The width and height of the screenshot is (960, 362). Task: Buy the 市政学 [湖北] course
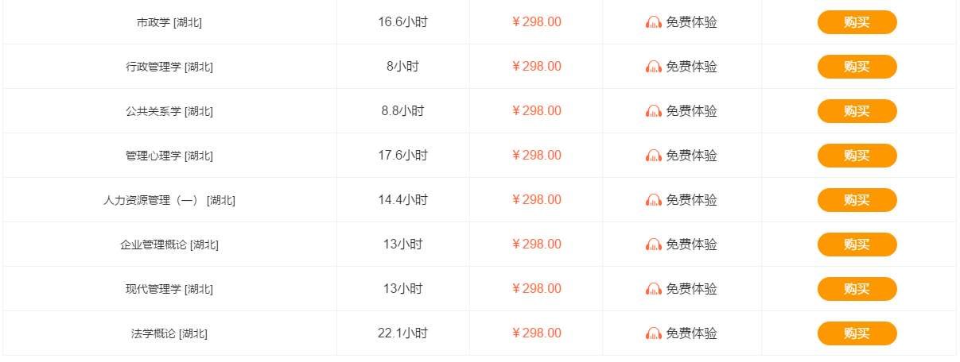(857, 22)
